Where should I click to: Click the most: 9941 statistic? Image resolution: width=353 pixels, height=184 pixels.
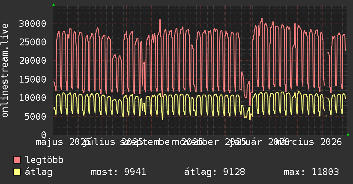(118, 172)
